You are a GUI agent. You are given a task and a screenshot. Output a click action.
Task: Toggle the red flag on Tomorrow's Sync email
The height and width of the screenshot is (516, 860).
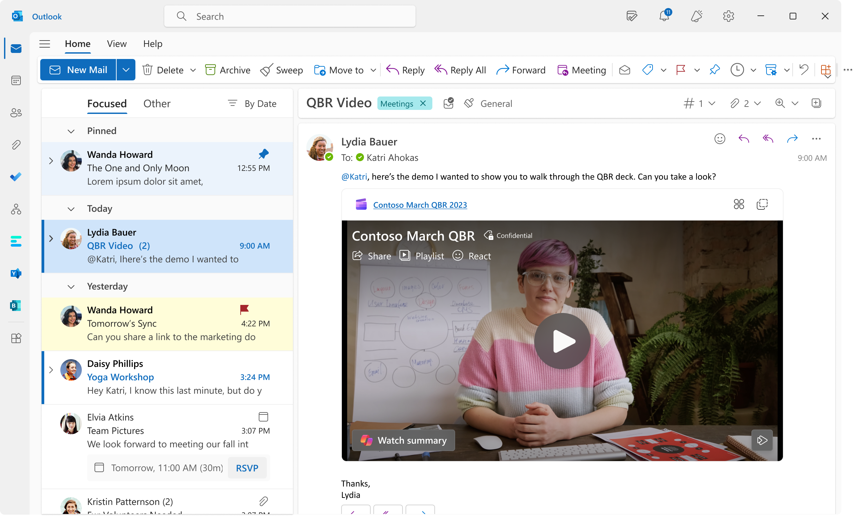(x=244, y=309)
